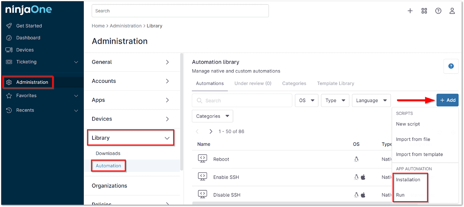Switch to the Template Library tab

click(335, 83)
